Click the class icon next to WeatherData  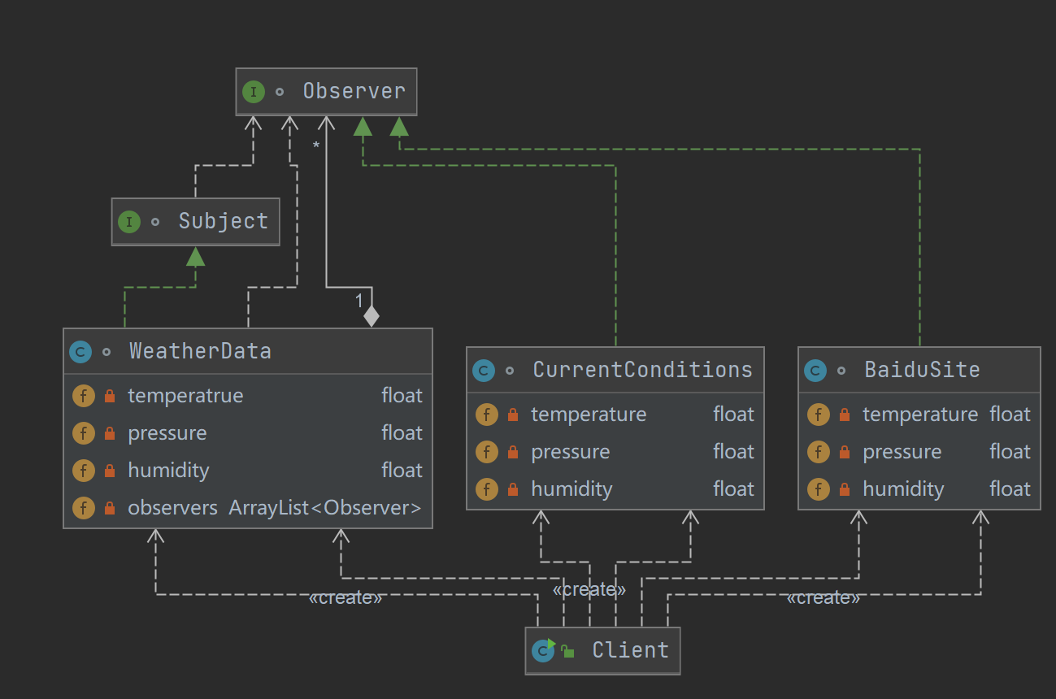pos(80,352)
